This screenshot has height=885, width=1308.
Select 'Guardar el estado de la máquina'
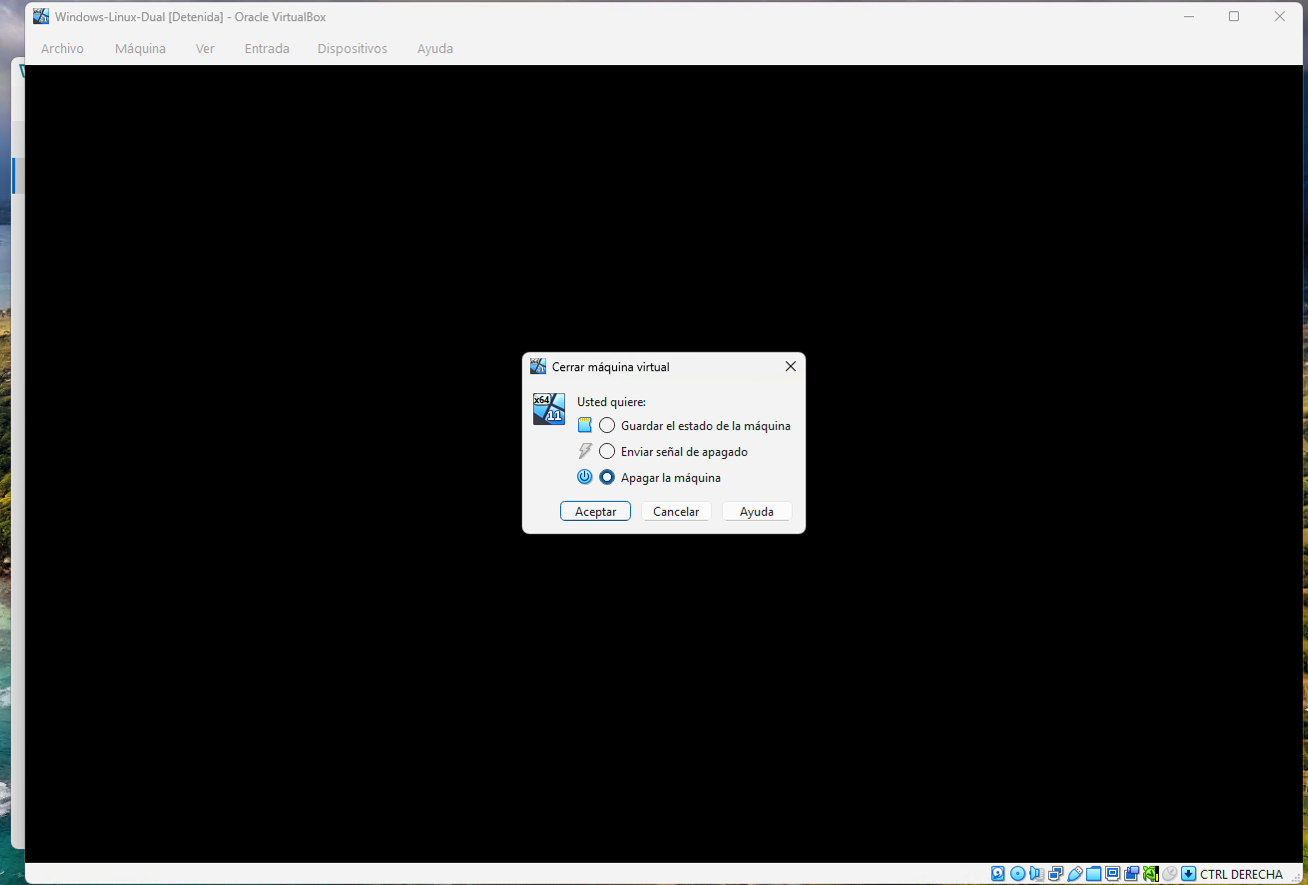tap(607, 426)
